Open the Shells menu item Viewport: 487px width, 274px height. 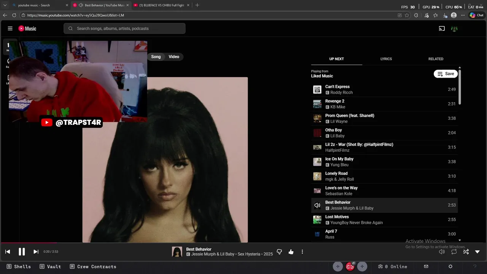coord(19,266)
